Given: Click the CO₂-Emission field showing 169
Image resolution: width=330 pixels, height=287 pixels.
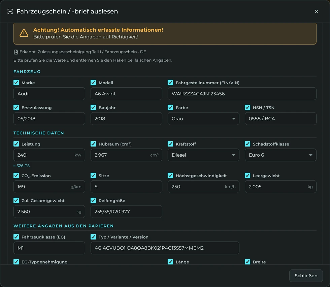Looking at the screenshot, I should pyautogui.click(x=49, y=187).
